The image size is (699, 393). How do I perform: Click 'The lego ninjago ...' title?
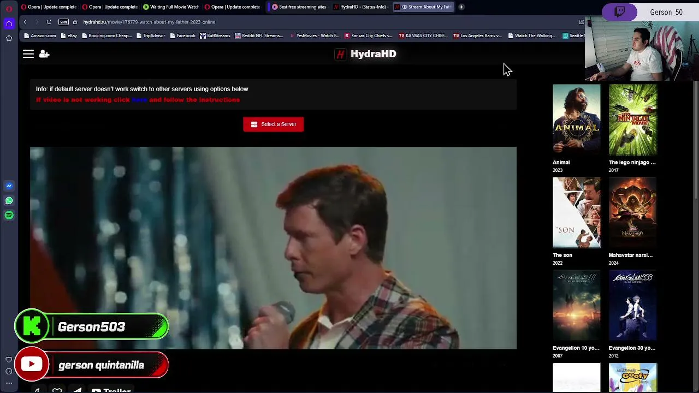(x=632, y=162)
